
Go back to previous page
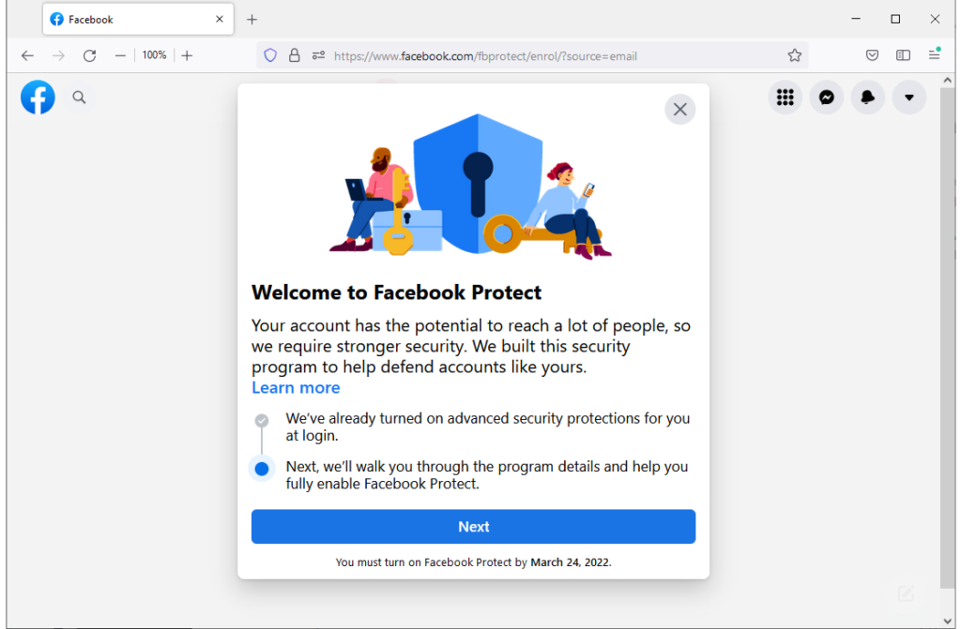(27, 55)
